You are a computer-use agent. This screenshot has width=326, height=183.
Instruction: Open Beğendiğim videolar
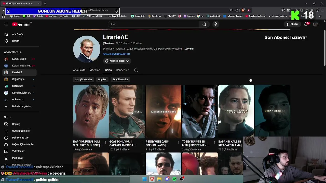click(19, 144)
